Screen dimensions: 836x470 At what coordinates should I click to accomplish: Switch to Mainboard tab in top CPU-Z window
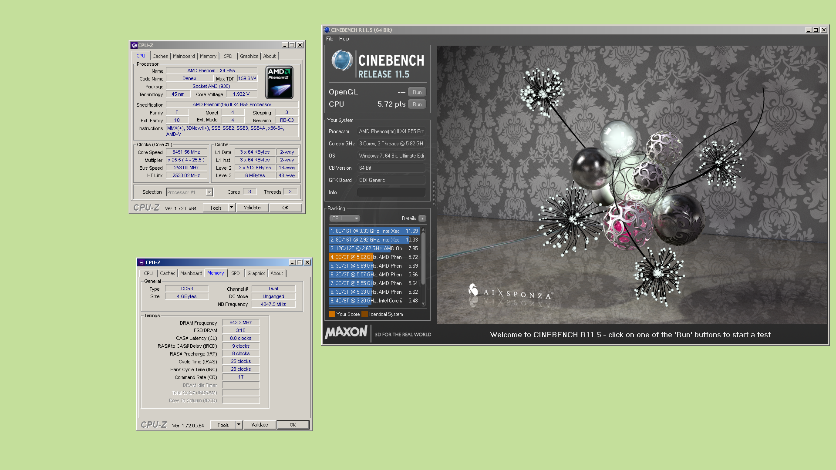click(184, 56)
